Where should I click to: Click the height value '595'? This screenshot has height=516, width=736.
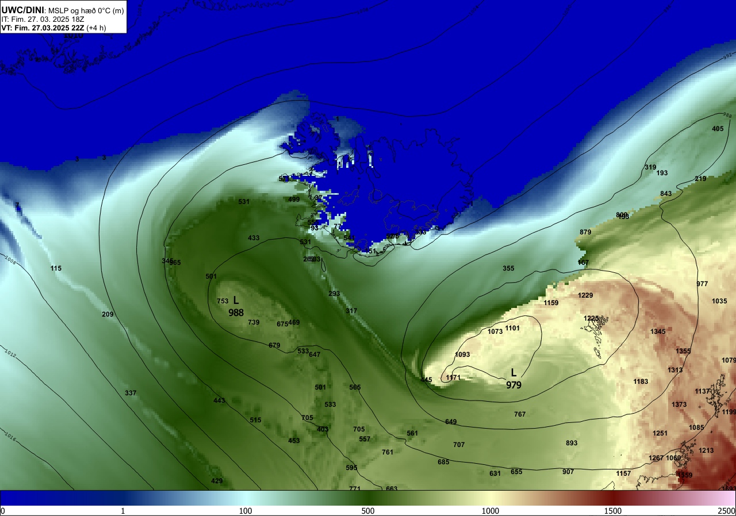point(351,468)
